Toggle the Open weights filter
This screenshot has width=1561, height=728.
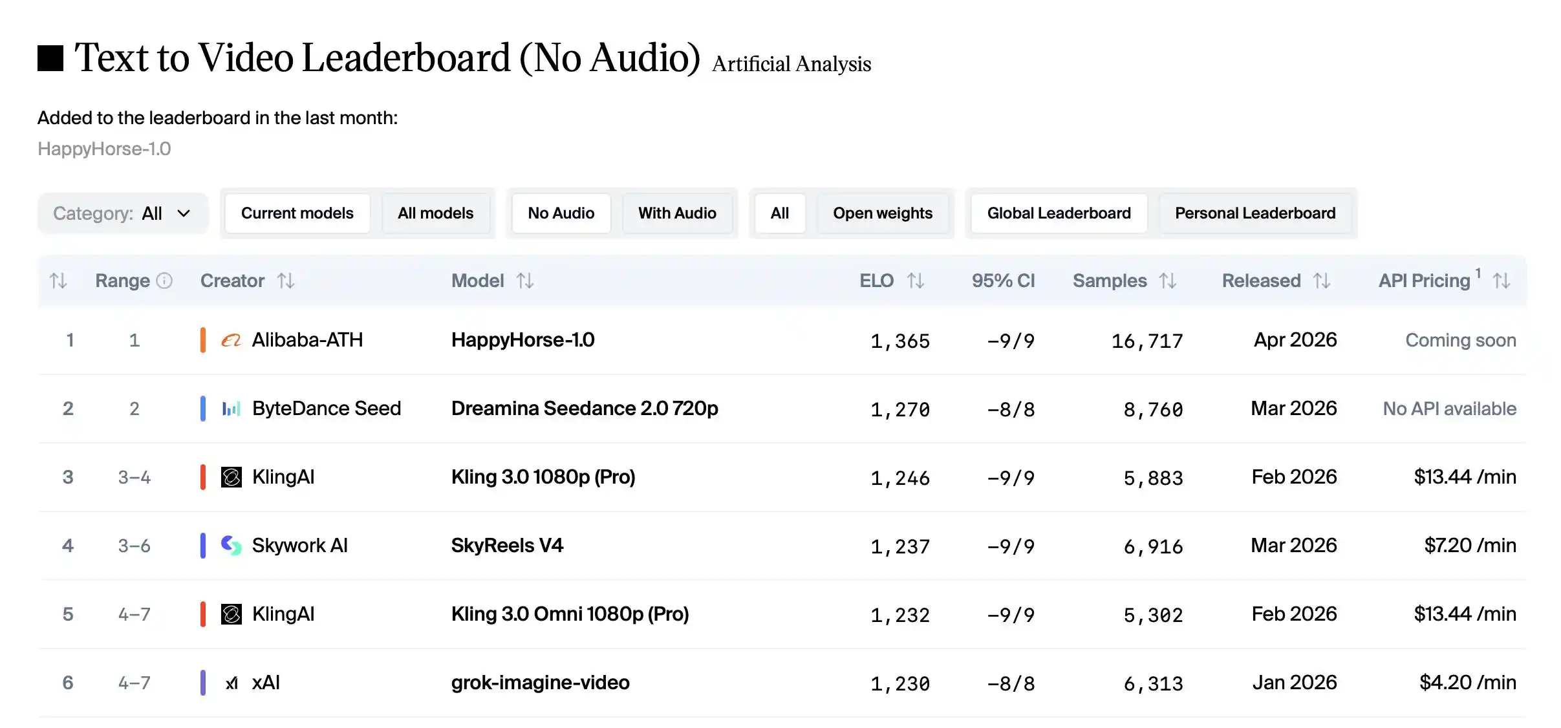883,213
